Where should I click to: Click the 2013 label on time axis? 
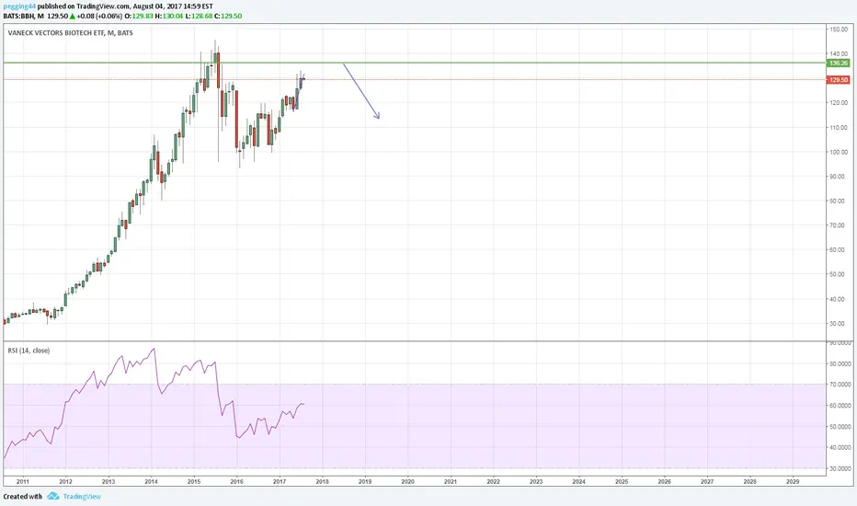click(x=109, y=482)
